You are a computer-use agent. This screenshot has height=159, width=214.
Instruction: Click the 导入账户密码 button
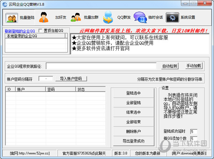pyautogui.click(x=71, y=79)
